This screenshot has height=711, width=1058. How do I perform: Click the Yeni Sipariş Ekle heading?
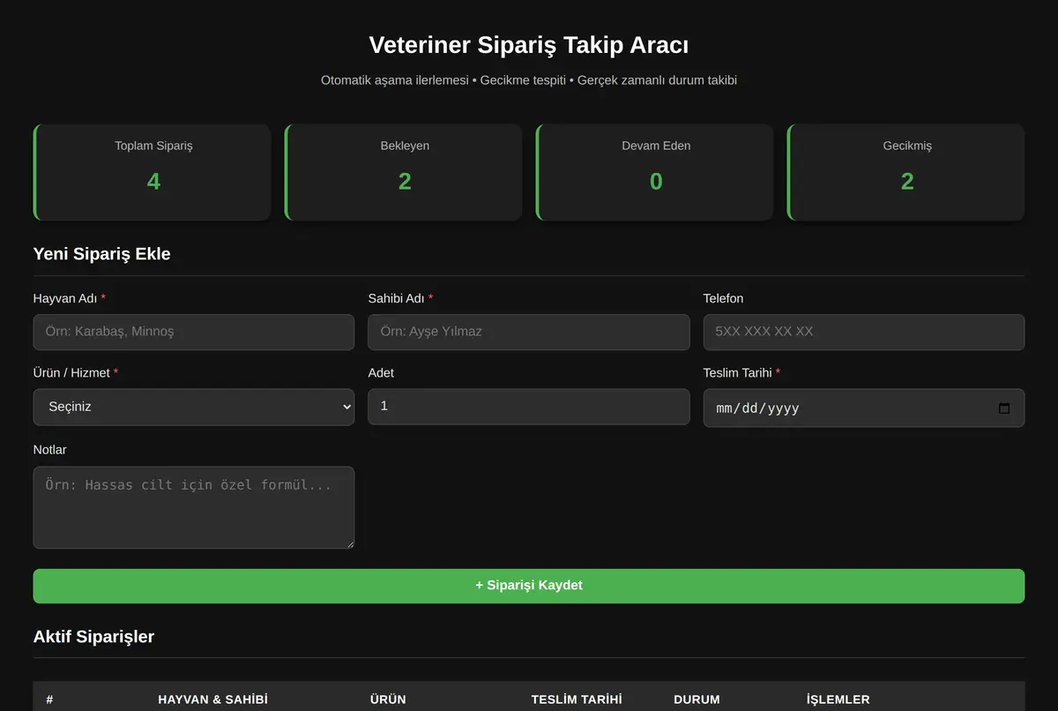pos(102,254)
